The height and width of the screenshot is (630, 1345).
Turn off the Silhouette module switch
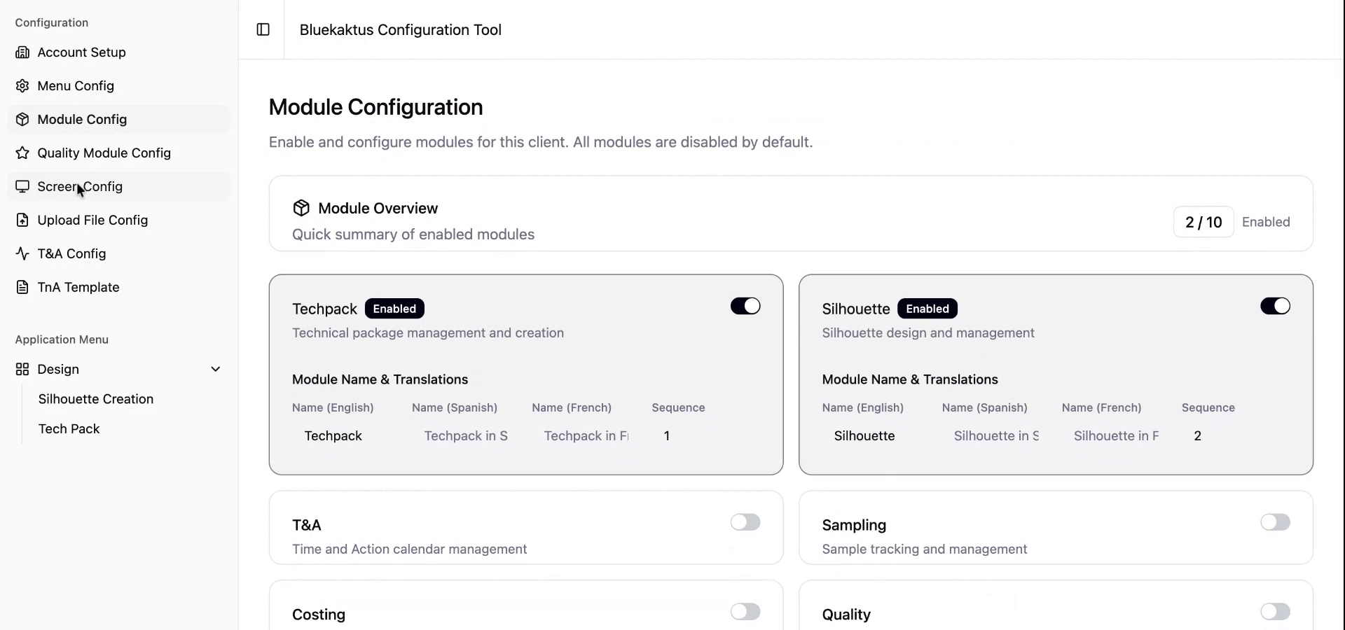click(x=1274, y=307)
